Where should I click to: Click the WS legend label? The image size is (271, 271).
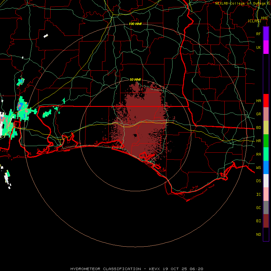258,167
